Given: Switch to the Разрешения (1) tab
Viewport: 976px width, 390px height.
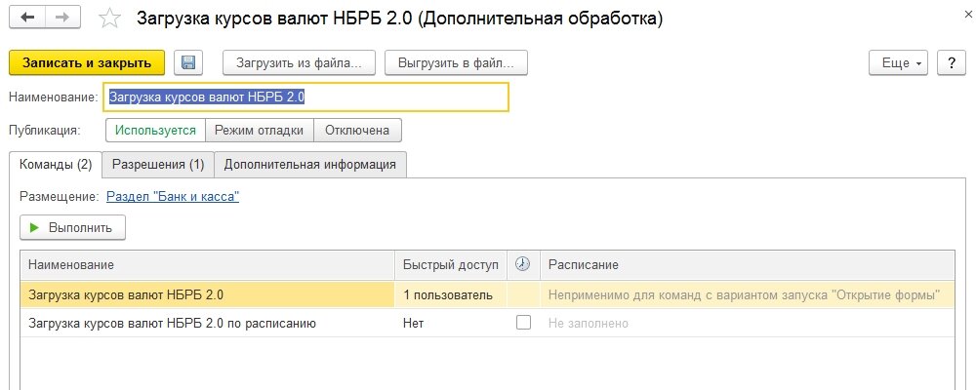Looking at the screenshot, I should tap(158, 164).
